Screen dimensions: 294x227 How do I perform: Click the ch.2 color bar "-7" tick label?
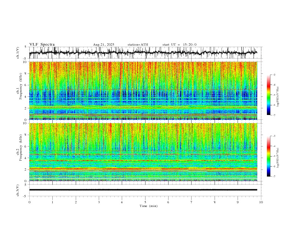click(274, 176)
